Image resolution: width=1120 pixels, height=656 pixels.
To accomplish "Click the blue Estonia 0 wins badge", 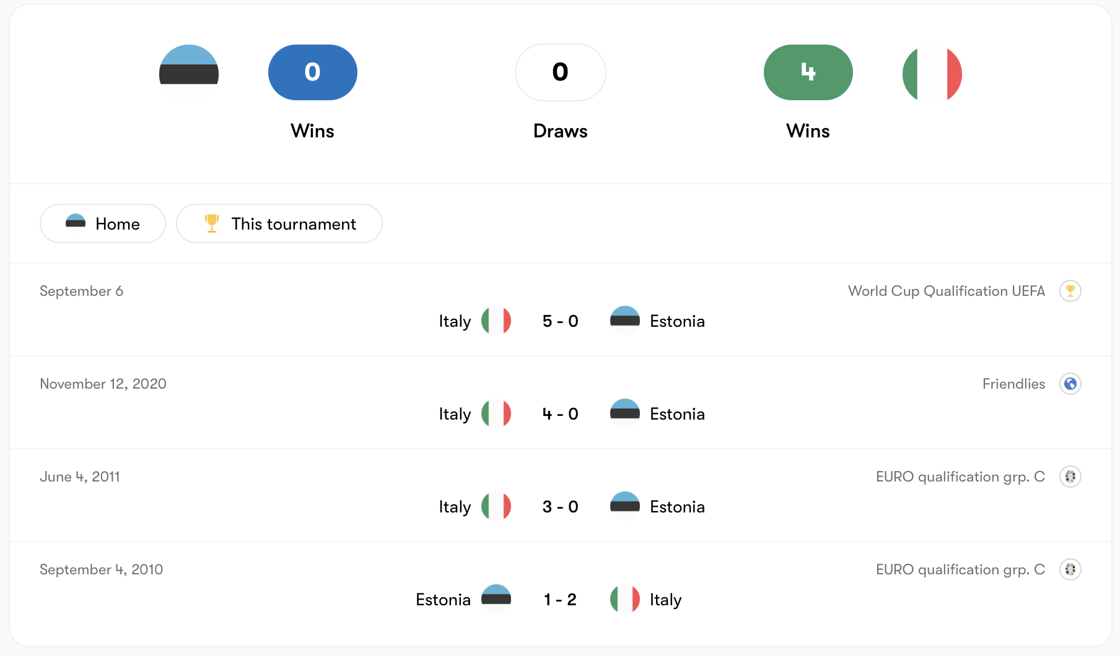I will [313, 72].
